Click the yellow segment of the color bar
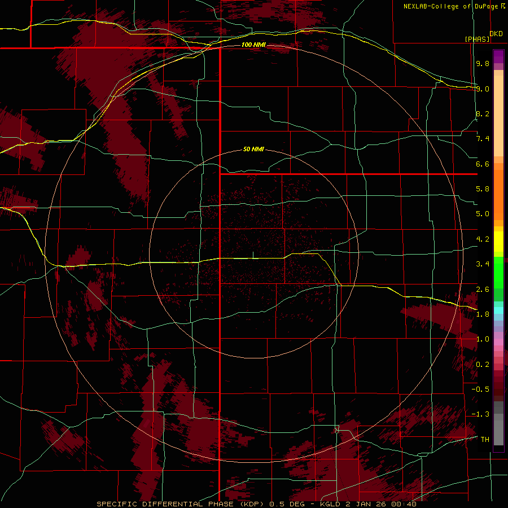Viewport: 508px width, 508px height. (498, 242)
